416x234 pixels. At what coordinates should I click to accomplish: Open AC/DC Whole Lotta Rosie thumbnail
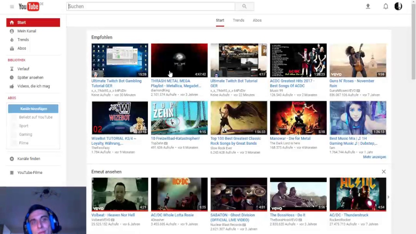(179, 194)
